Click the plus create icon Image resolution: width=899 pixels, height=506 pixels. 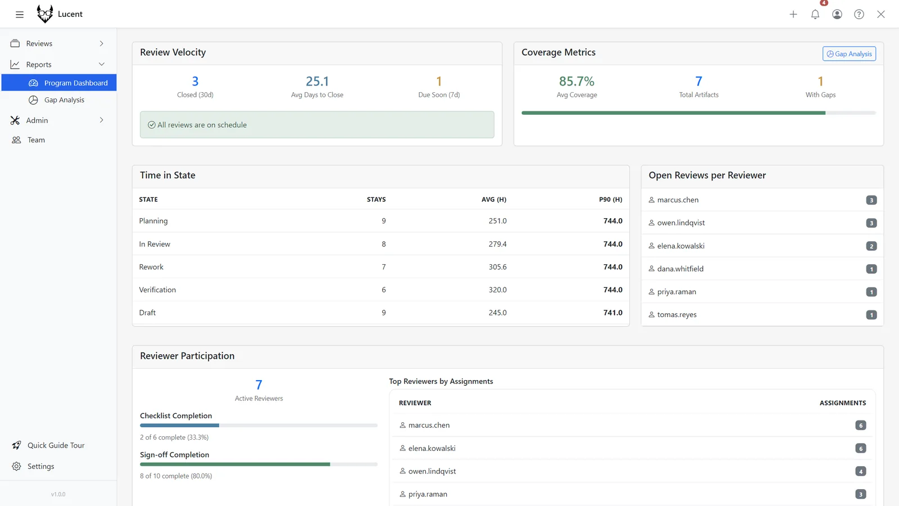click(x=793, y=15)
